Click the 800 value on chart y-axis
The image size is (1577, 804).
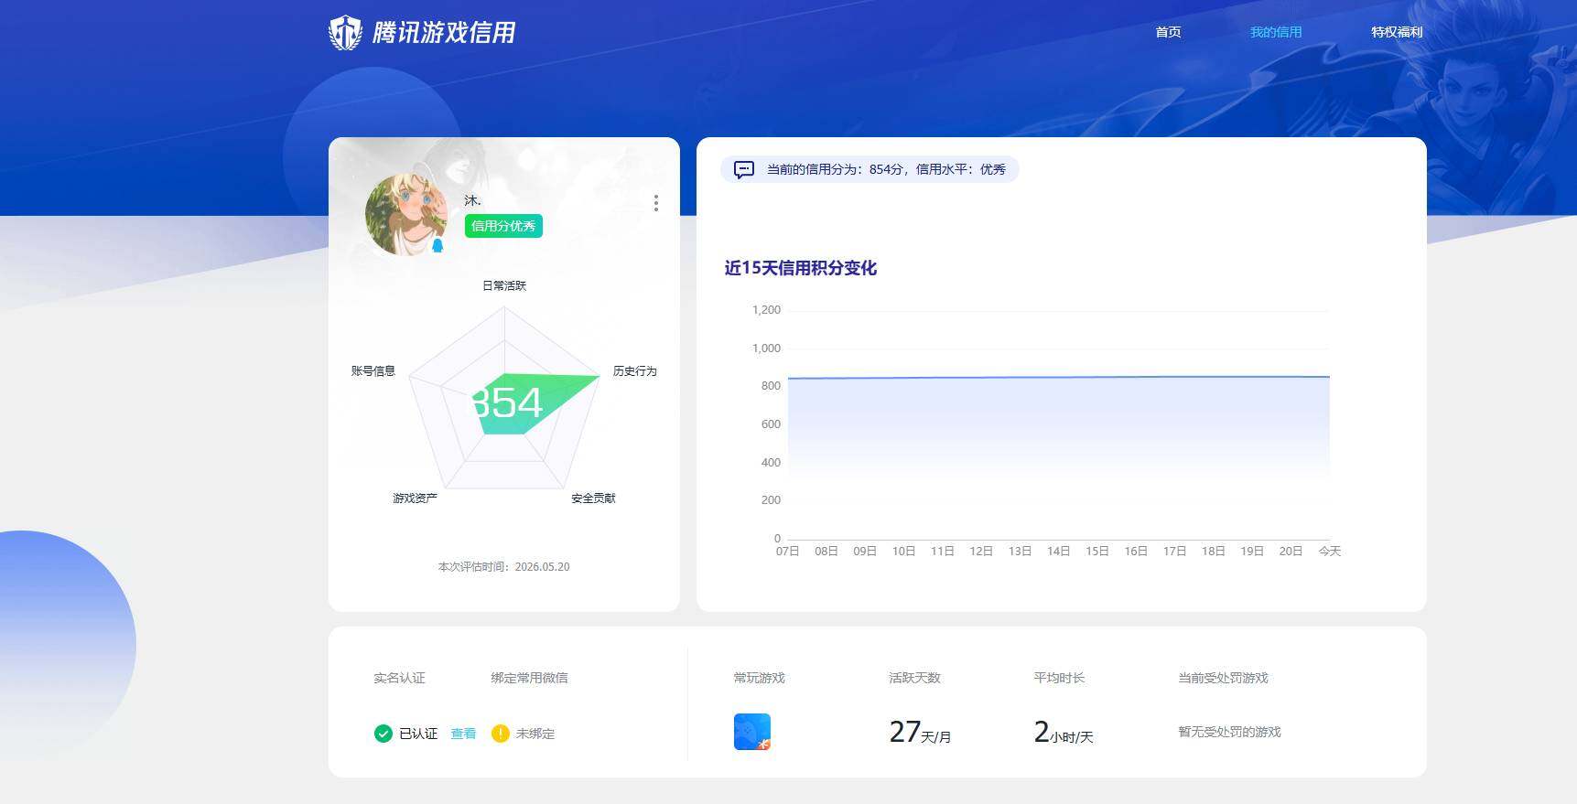coord(771,386)
